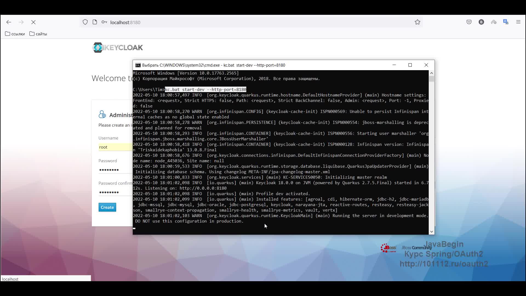Click the Keycloak logo

[118, 48]
